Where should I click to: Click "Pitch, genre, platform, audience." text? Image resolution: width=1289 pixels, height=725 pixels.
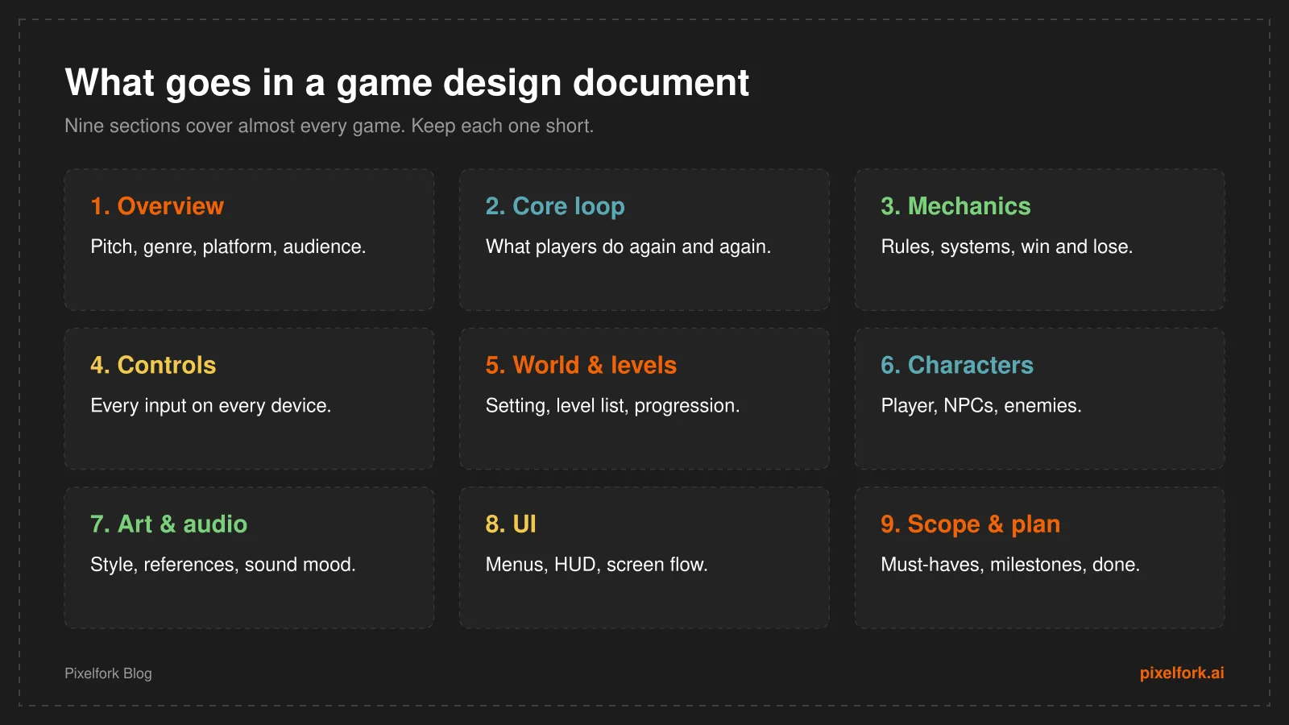(228, 247)
